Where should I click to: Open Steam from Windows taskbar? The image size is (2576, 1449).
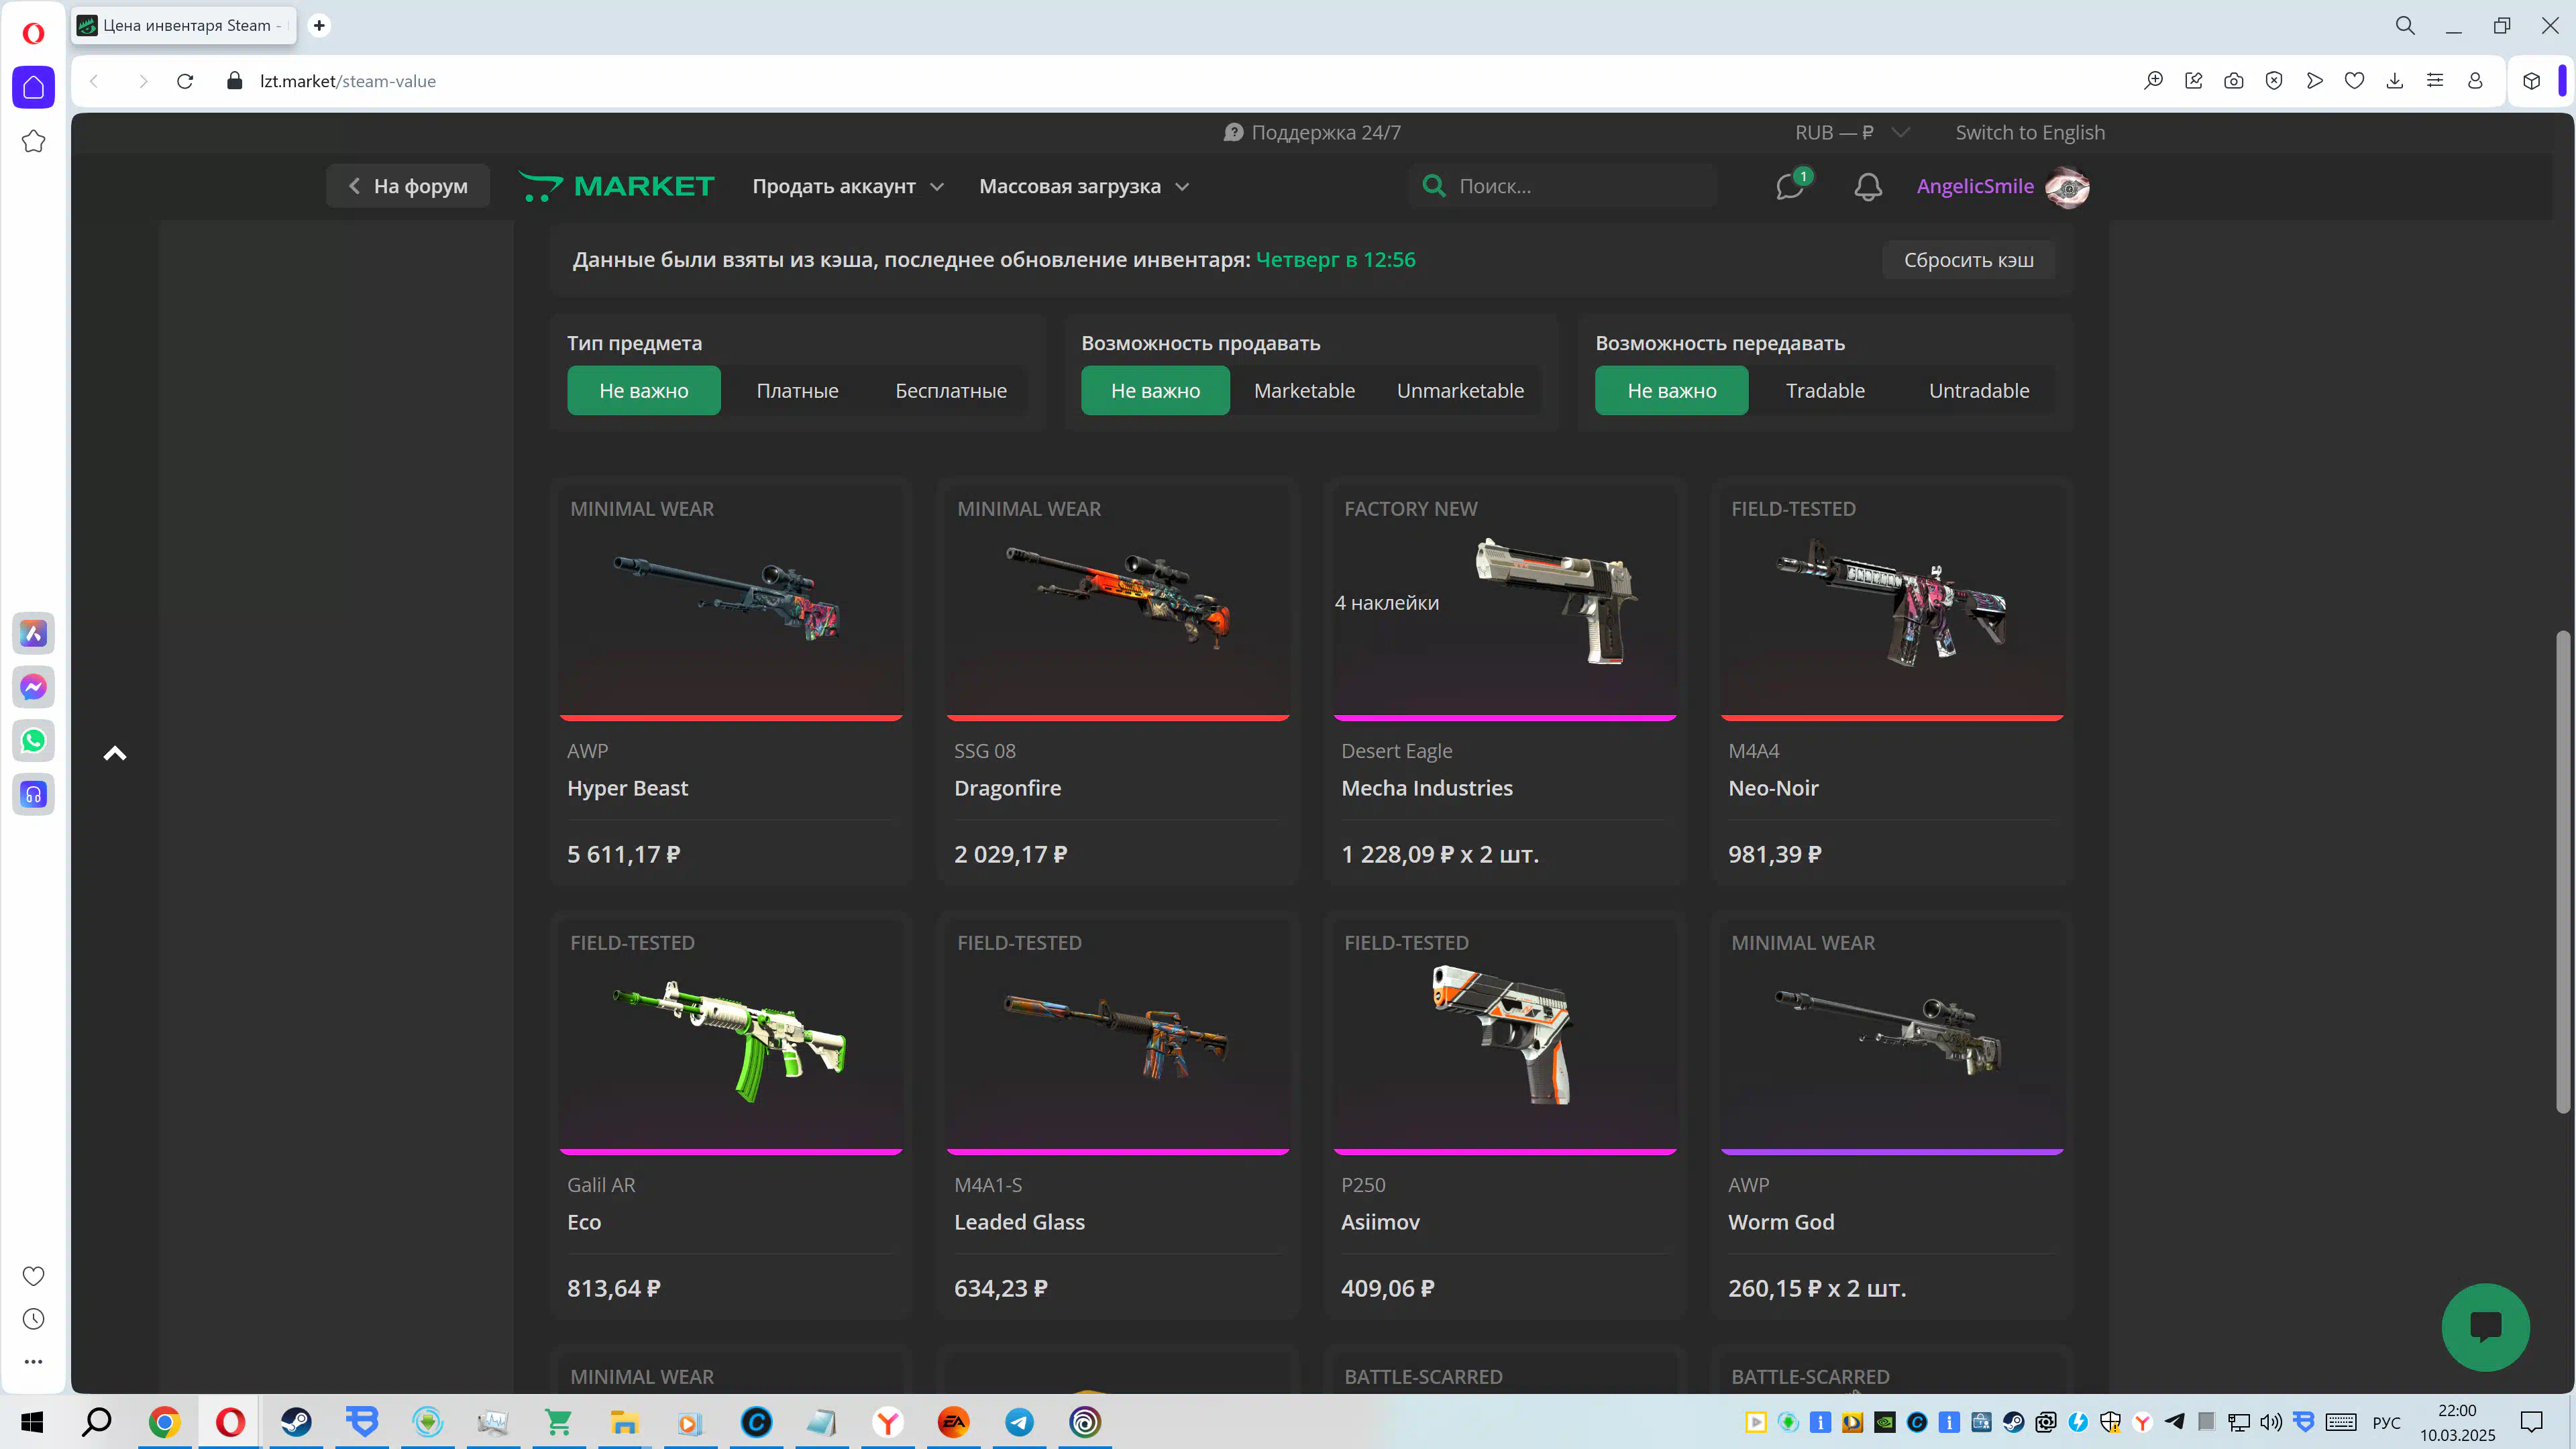point(296,1422)
